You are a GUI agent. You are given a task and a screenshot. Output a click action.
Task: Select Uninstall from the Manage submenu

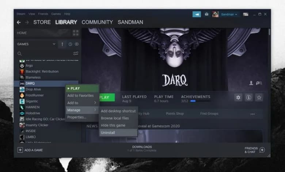108,132
